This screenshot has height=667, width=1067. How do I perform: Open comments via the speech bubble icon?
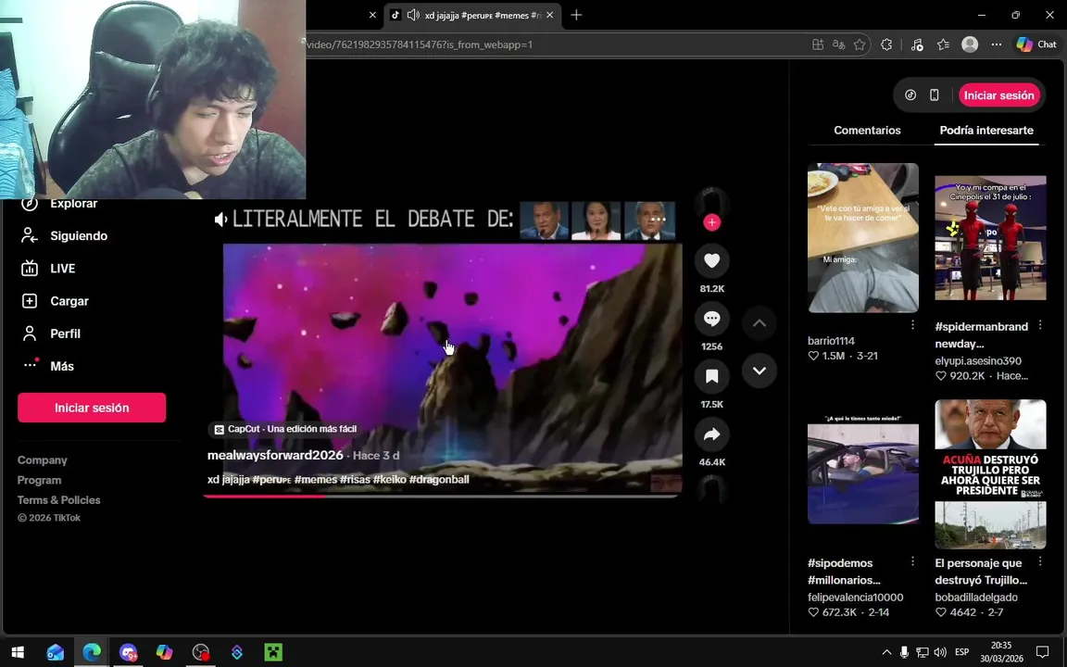pos(711,319)
